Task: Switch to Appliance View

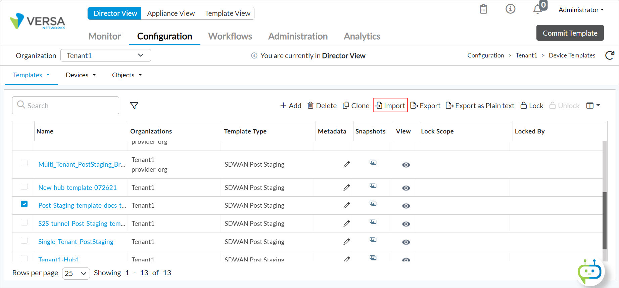Action: tap(171, 13)
